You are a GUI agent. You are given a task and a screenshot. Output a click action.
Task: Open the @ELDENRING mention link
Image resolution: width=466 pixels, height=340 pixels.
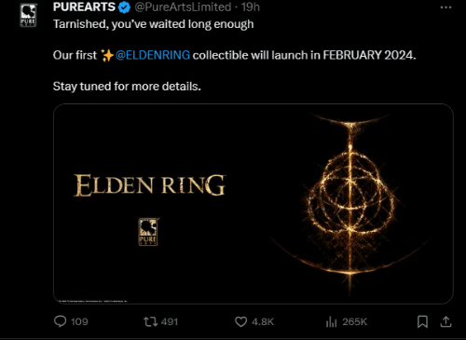[x=153, y=55]
